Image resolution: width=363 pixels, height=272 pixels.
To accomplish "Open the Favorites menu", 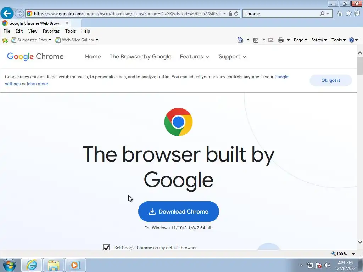I will [x=51, y=31].
